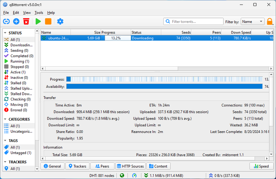Select the Stalled Uploading filter
Viewport: 276px width, 179px height.
click(x=18, y=88)
